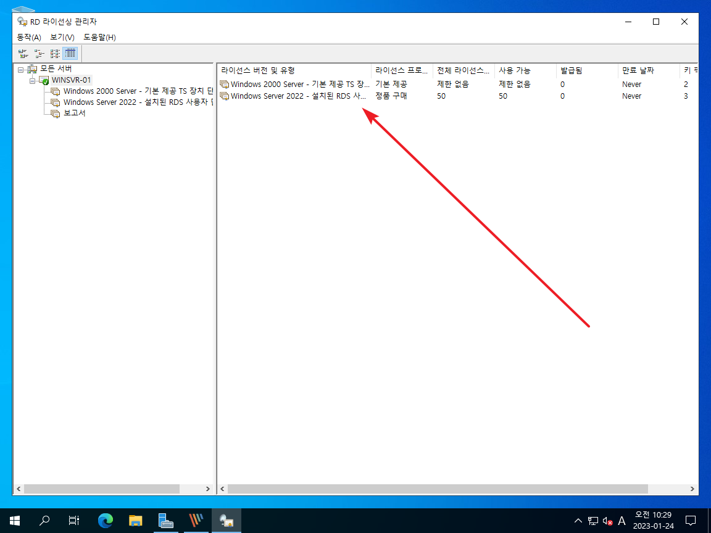Click Never expiry for Windows Server 2022
This screenshot has width=711, height=533.
(x=631, y=96)
